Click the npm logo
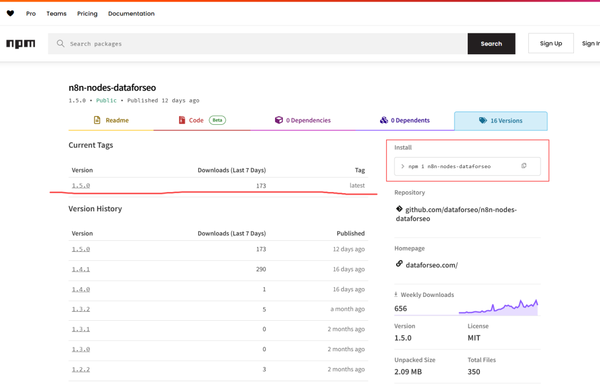The image size is (600, 384). click(21, 44)
